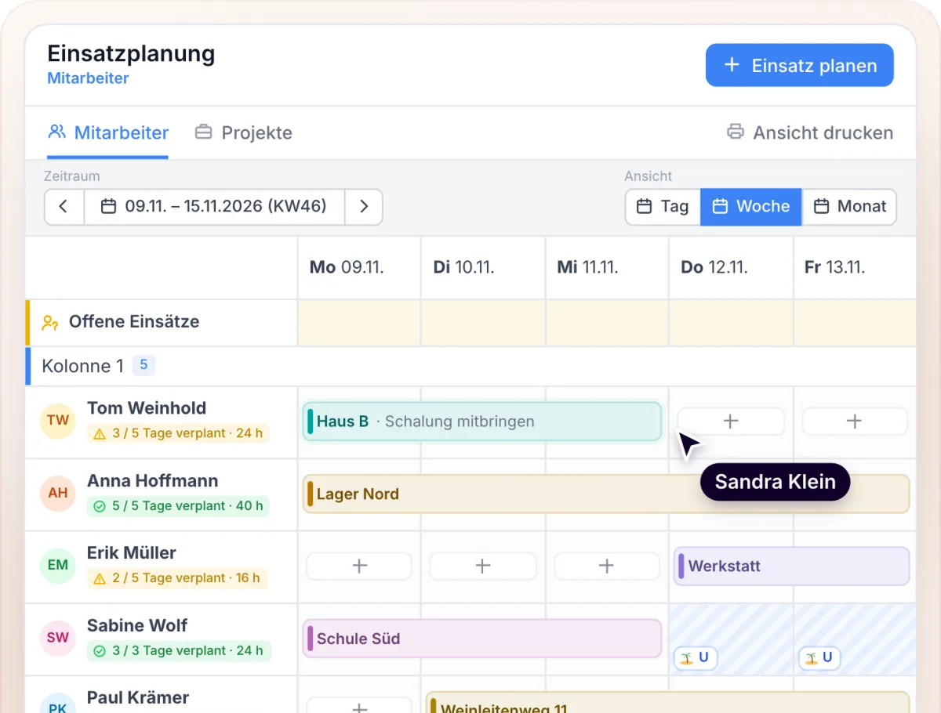The height and width of the screenshot is (713, 941).
Task: Open the date range picker KW46
Action: pos(215,207)
